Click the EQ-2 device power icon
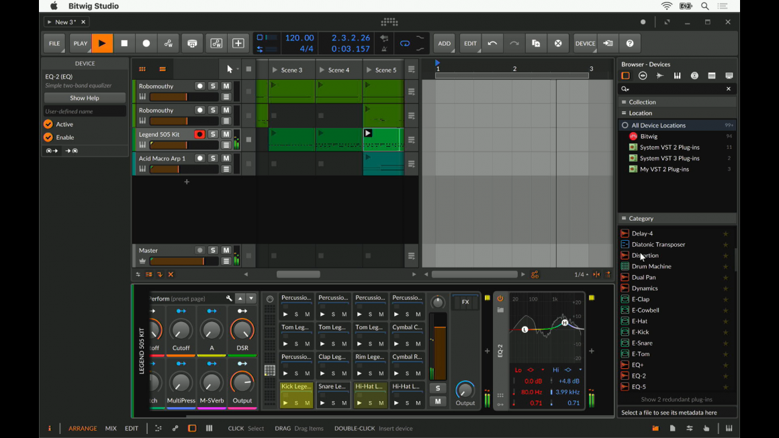The height and width of the screenshot is (438, 779). (500, 298)
